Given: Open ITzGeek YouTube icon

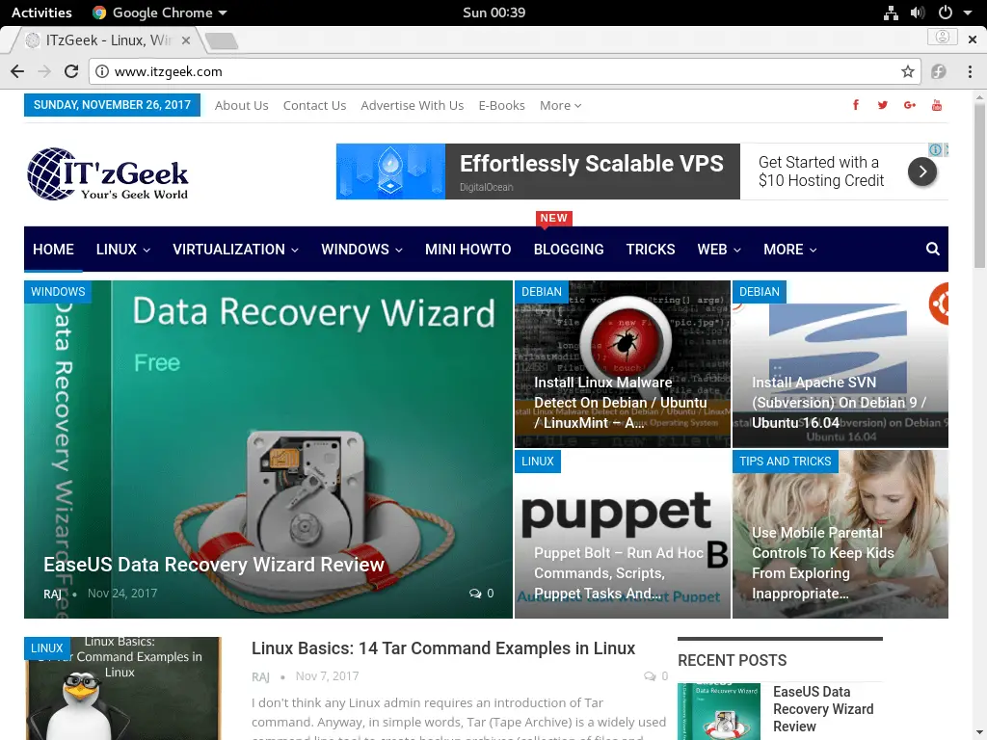Looking at the screenshot, I should (937, 105).
